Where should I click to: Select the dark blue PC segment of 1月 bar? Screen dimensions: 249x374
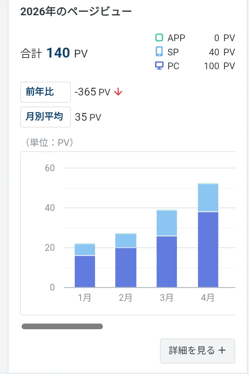(x=85, y=271)
